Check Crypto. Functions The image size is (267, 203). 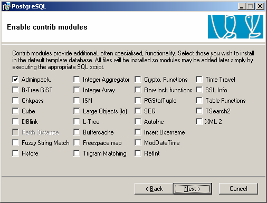tap(138, 80)
